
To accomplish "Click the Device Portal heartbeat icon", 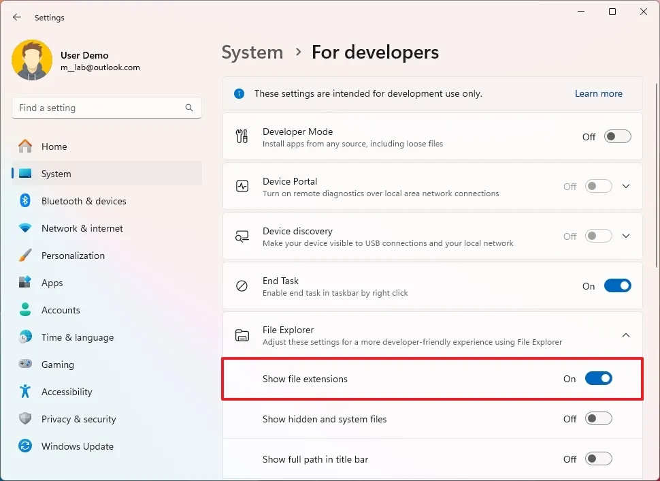I will point(242,185).
